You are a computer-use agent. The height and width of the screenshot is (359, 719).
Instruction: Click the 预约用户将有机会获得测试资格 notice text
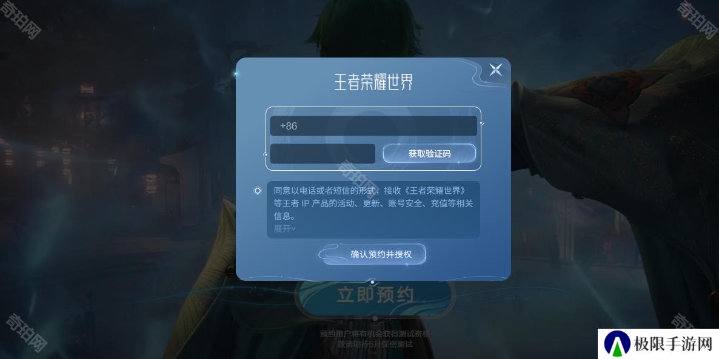tap(375, 334)
